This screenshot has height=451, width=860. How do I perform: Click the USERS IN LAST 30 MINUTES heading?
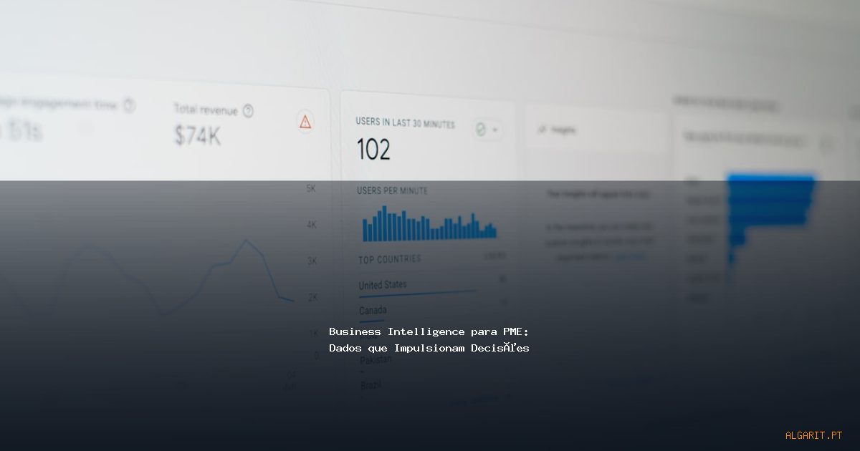coord(405,122)
